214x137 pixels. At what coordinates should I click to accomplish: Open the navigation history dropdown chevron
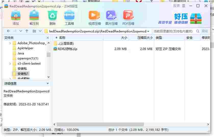pos(21,31)
